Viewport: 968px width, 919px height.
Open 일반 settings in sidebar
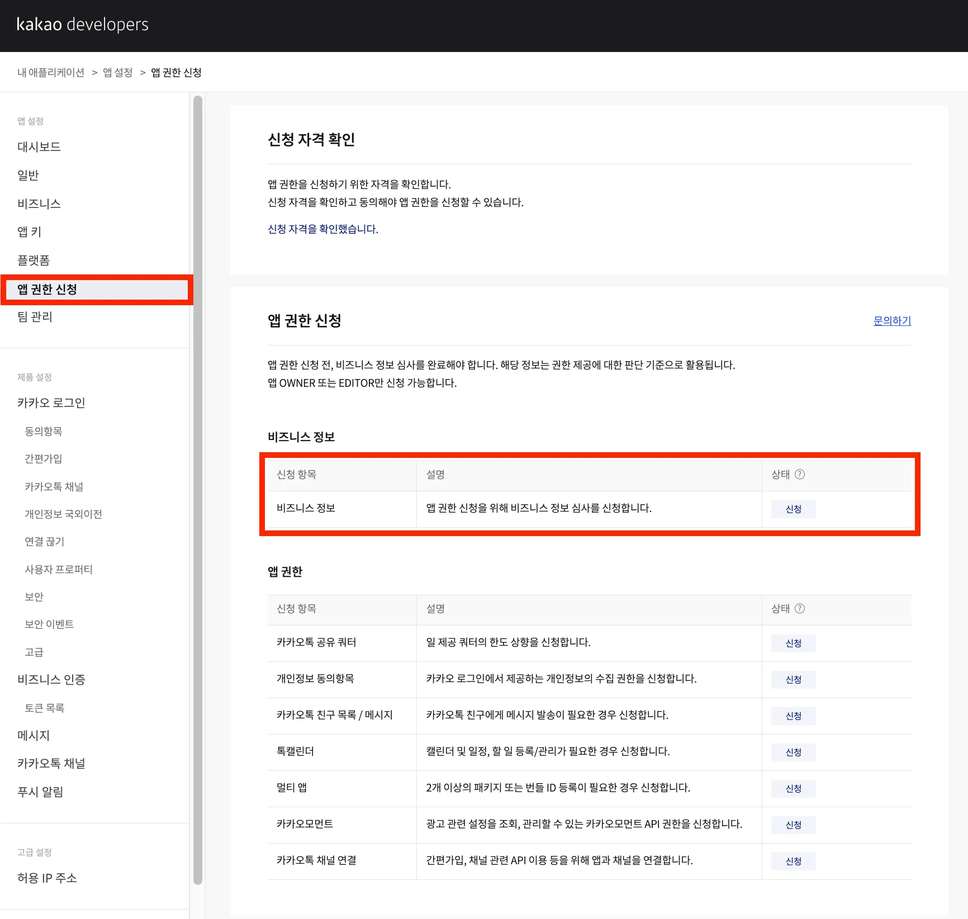pyautogui.click(x=28, y=175)
